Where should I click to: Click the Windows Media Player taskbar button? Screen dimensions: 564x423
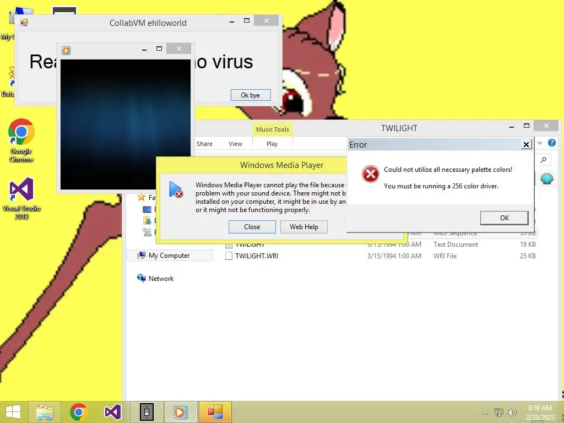(181, 412)
